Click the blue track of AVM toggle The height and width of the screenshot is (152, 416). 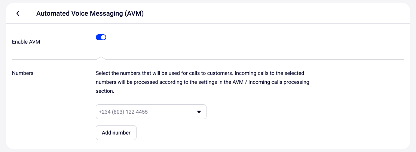point(98,37)
